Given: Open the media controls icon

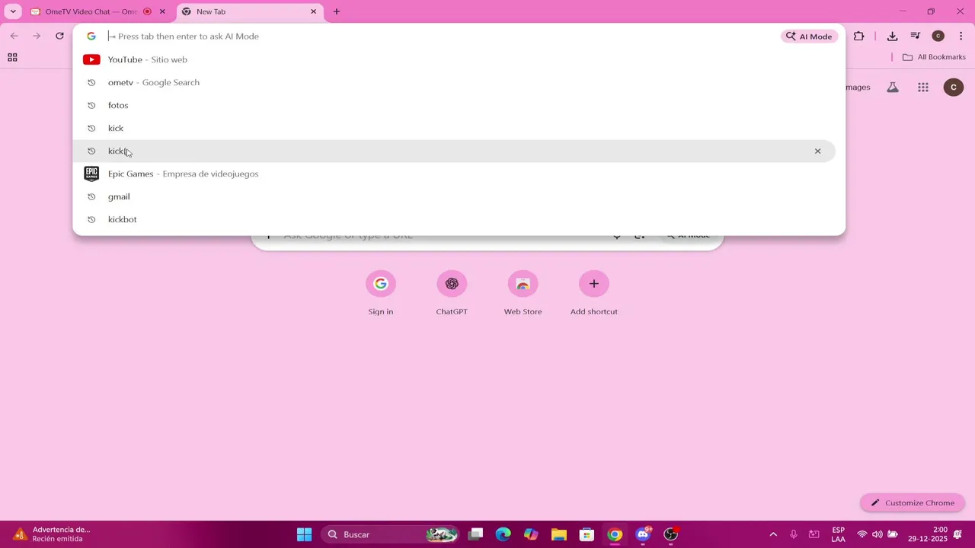Looking at the screenshot, I should 916,36.
